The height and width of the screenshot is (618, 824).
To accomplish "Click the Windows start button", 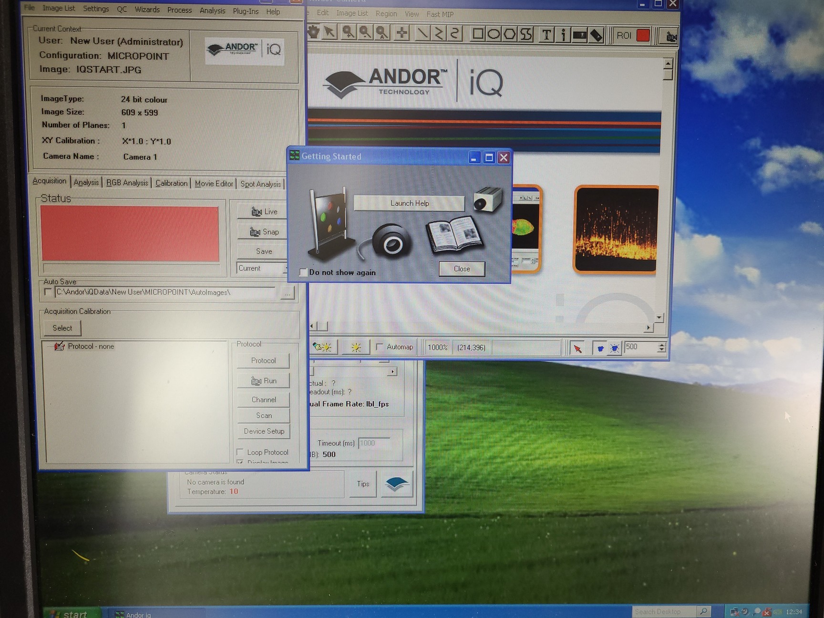I will pyautogui.click(x=71, y=614).
